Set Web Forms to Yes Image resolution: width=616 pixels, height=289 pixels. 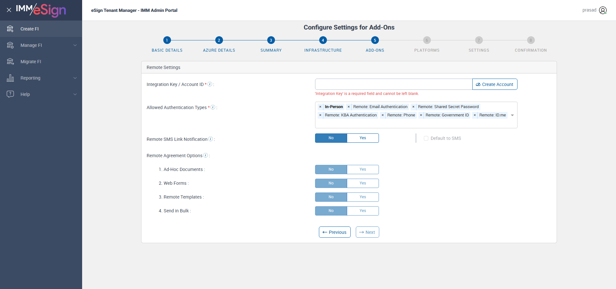(363, 183)
